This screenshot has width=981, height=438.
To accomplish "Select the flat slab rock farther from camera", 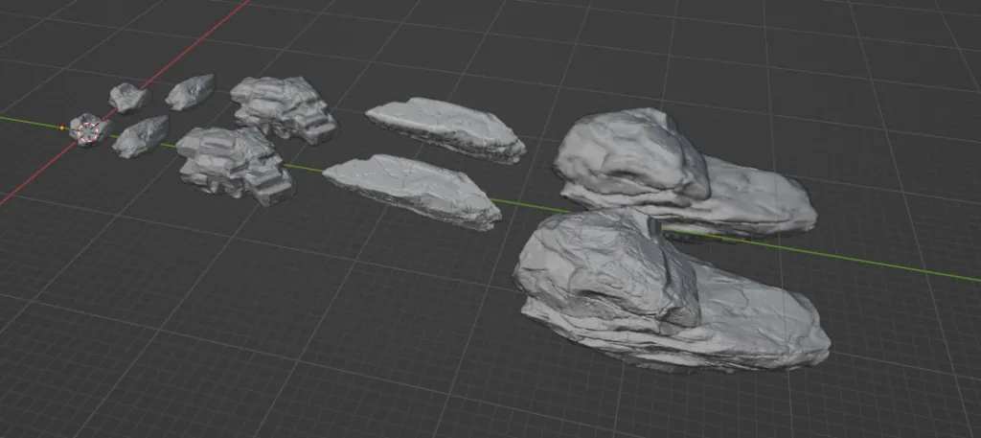I will coord(447,129).
